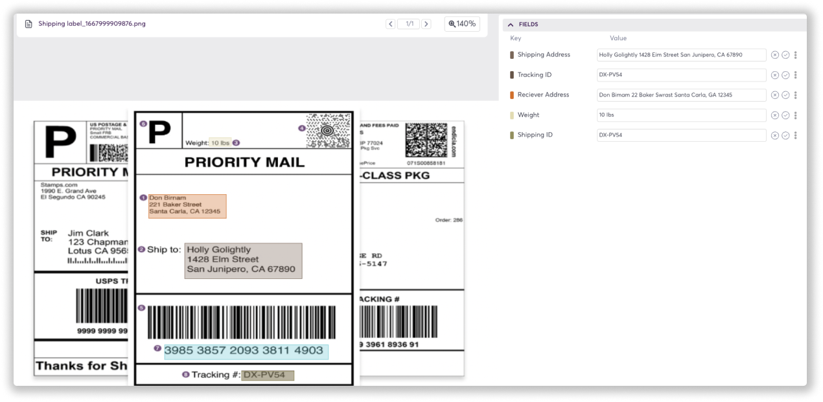The image size is (823, 402).
Task: Click the 140% zoom control
Action: (x=461, y=23)
